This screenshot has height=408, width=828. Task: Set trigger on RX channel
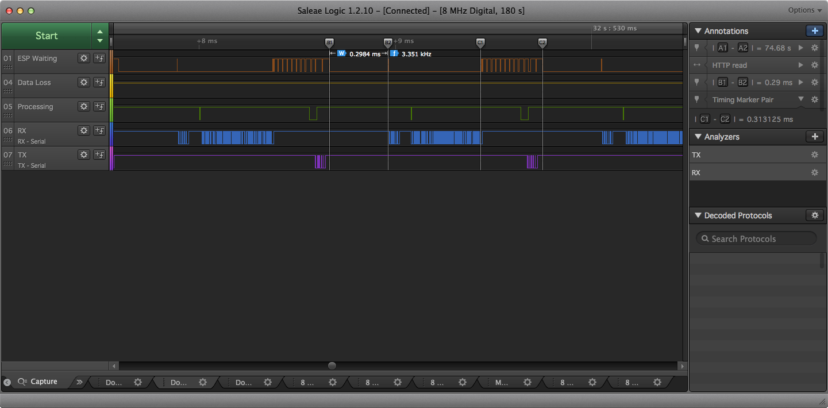coord(99,130)
